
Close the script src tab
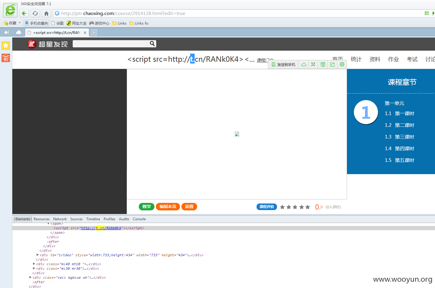tap(85, 33)
